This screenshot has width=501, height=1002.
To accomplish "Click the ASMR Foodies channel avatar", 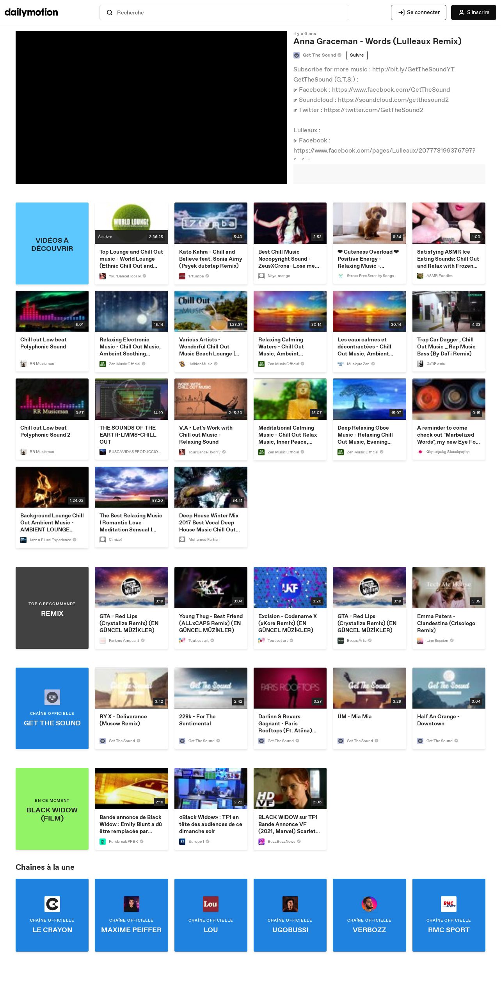I will (420, 276).
